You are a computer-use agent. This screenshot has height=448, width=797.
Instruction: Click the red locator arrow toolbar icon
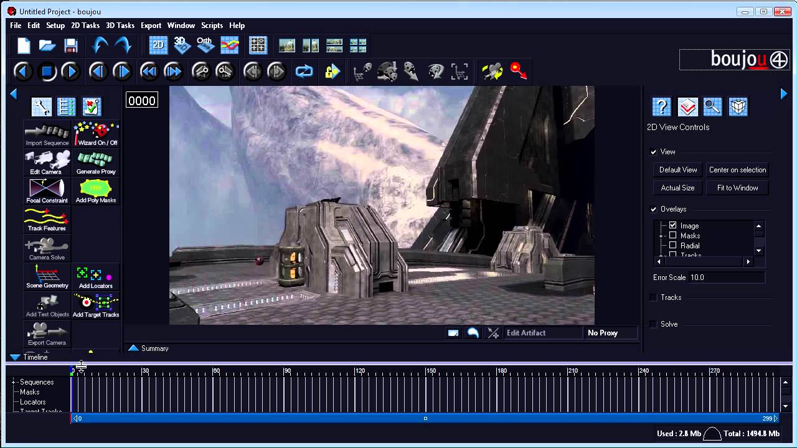point(518,71)
